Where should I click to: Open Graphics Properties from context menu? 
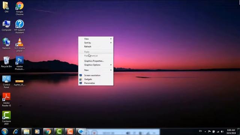pyautogui.click(x=96, y=61)
